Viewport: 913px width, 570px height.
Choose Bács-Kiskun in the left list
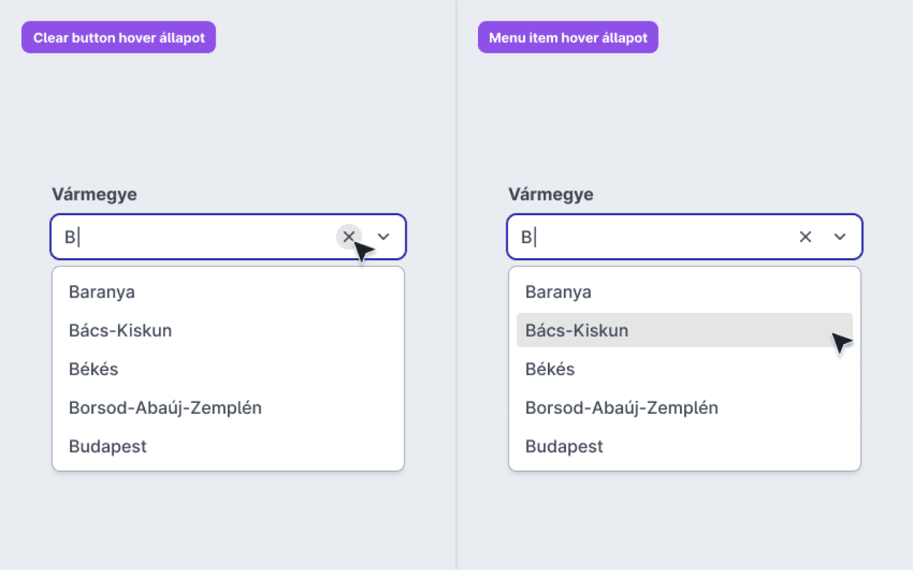228,330
